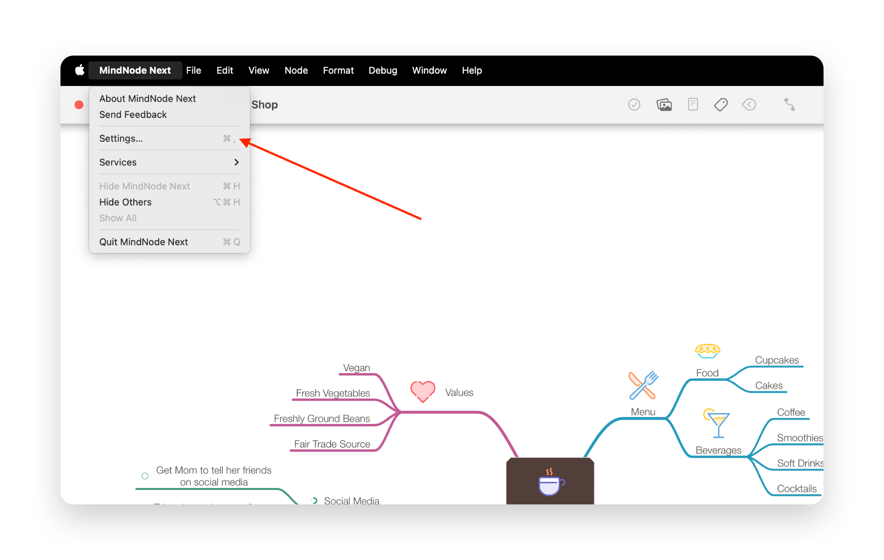Choose Hide Others
This screenshot has height=560, width=884.
(169, 202)
